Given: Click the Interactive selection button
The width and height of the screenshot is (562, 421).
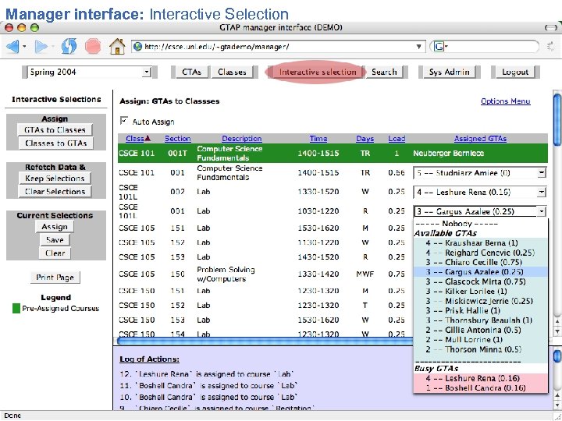Looking at the screenshot, I should (x=318, y=72).
